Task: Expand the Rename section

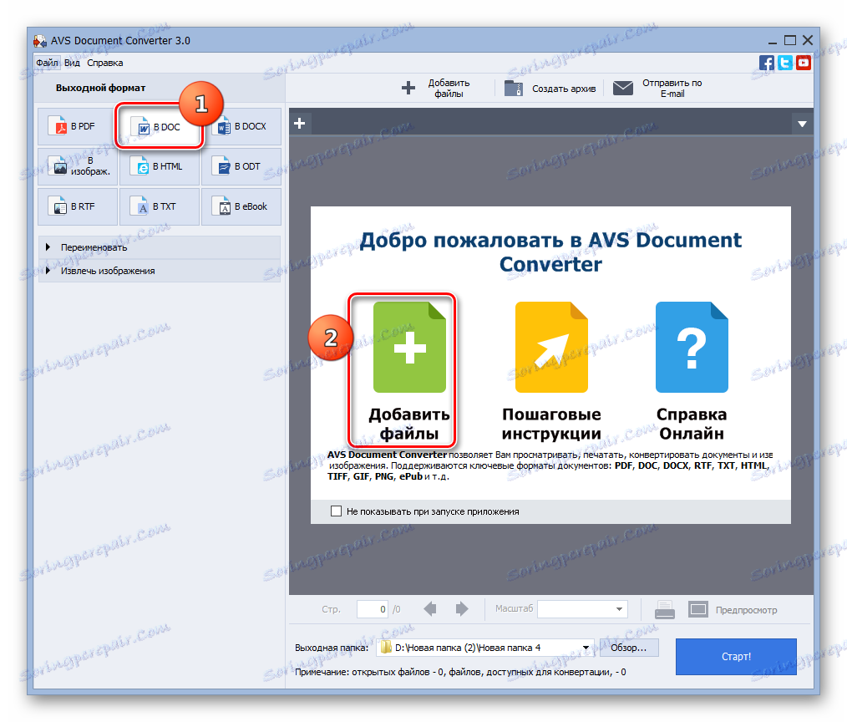Action: [x=160, y=247]
